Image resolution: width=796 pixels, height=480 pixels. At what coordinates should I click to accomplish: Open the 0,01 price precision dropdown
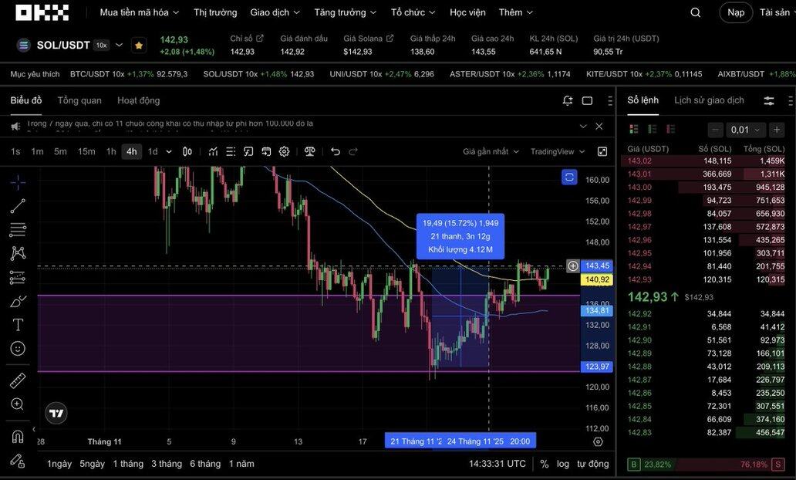pyautogui.click(x=747, y=130)
